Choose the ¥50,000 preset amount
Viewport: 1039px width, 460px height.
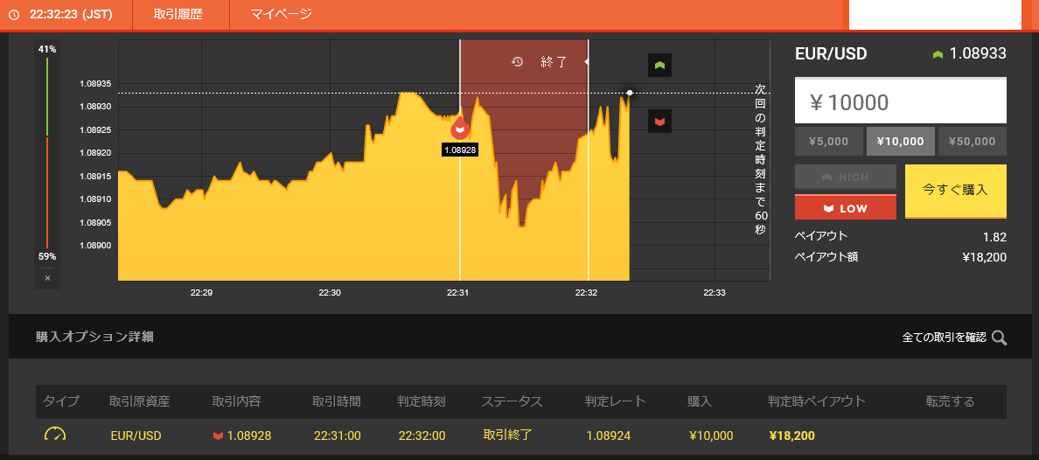pyautogui.click(x=972, y=141)
